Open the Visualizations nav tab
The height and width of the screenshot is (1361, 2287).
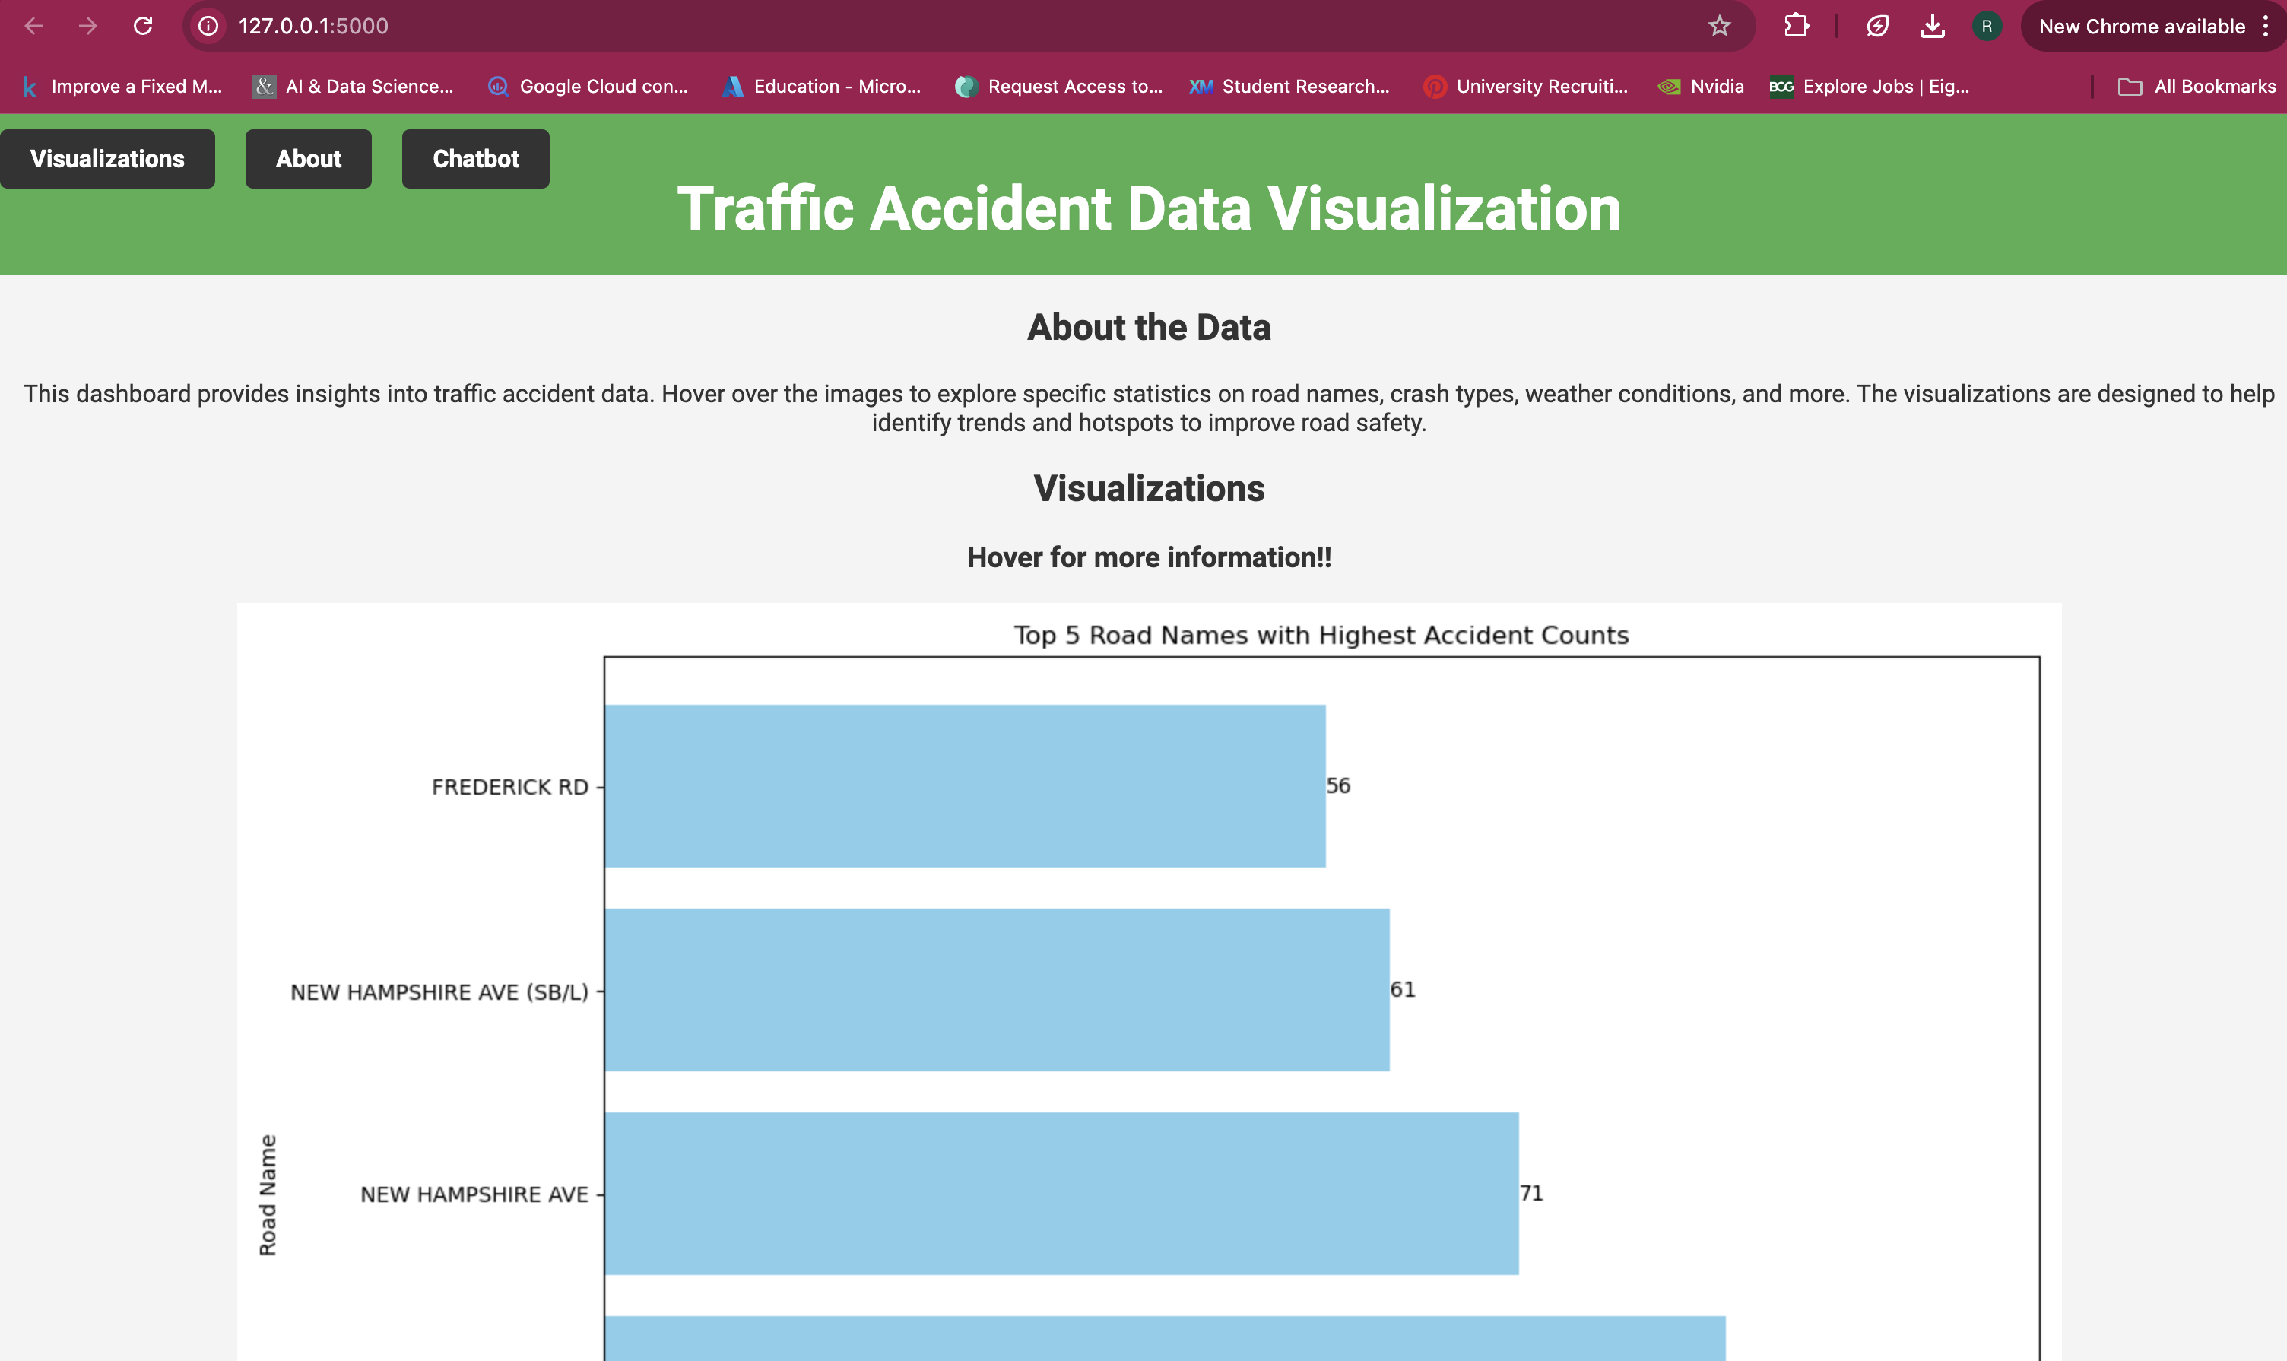[107, 159]
